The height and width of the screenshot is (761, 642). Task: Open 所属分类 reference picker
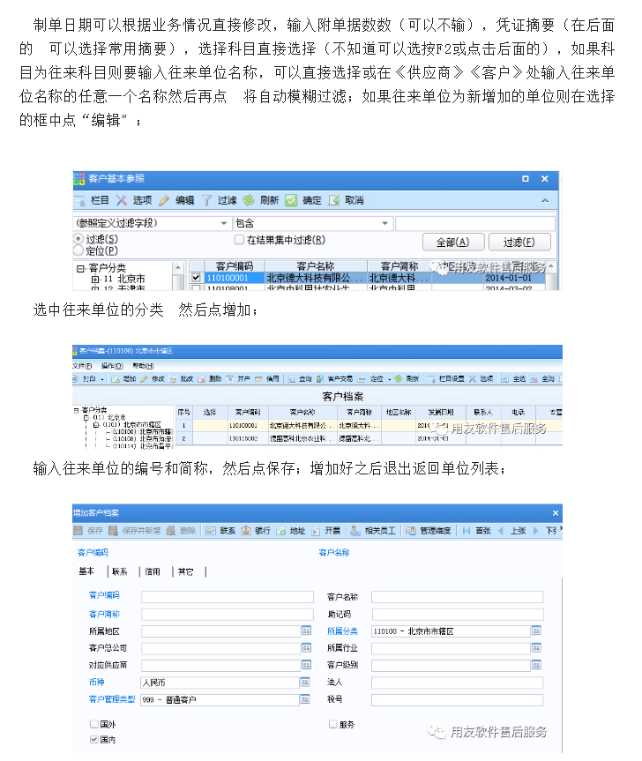[536, 630]
